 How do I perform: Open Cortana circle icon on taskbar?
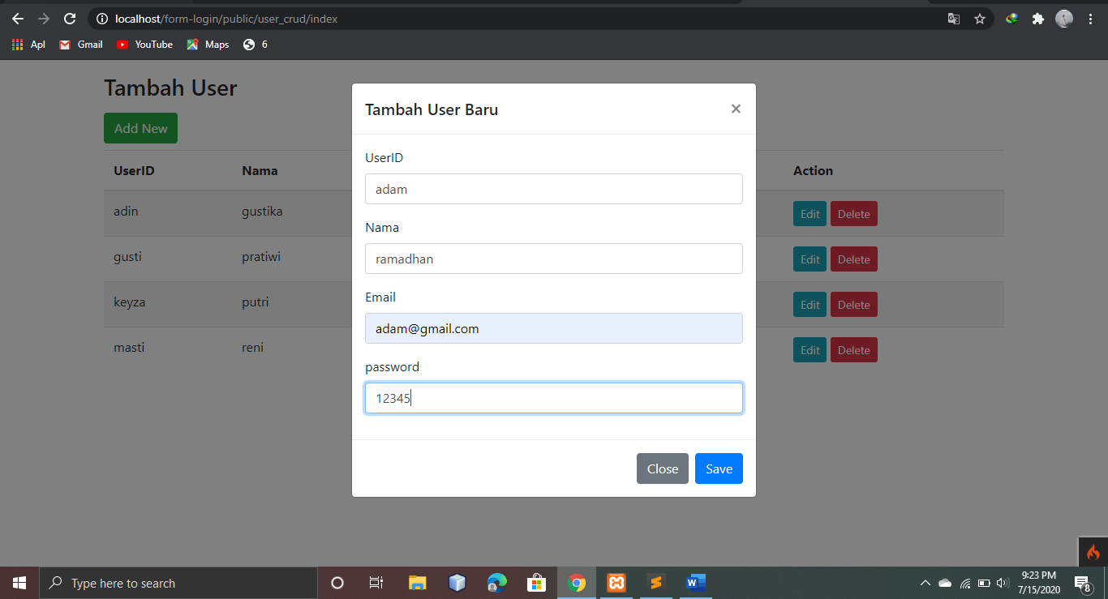click(337, 583)
